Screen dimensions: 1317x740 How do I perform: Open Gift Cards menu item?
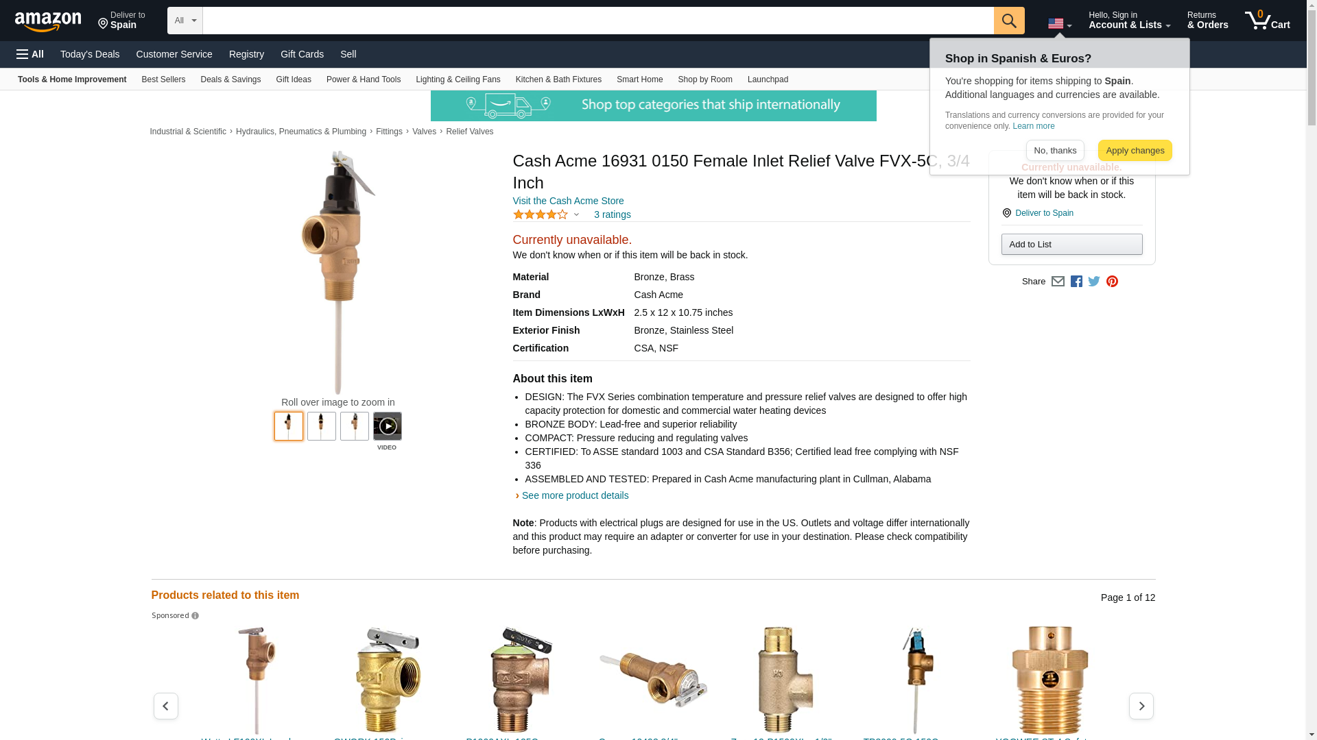[302, 54]
